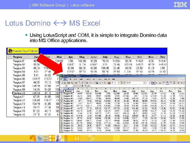The width and height of the screenshot is (190, 143).
Task: Click the Excel title bar control icon
Action: point(61,76)
